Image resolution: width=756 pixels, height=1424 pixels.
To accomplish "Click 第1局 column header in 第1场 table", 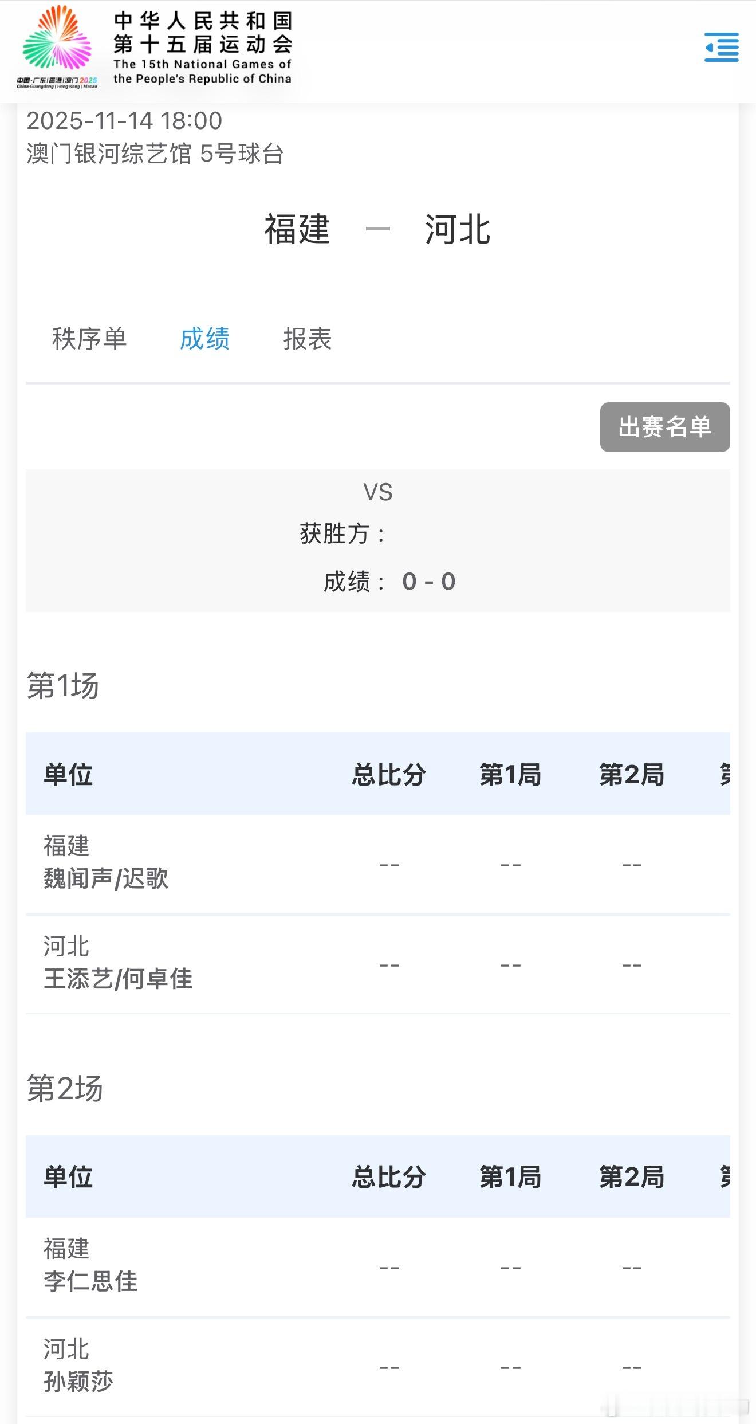I will click(x=510, y=774).
